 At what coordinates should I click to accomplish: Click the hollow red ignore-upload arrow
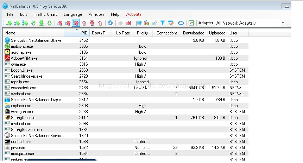(100, 23)
